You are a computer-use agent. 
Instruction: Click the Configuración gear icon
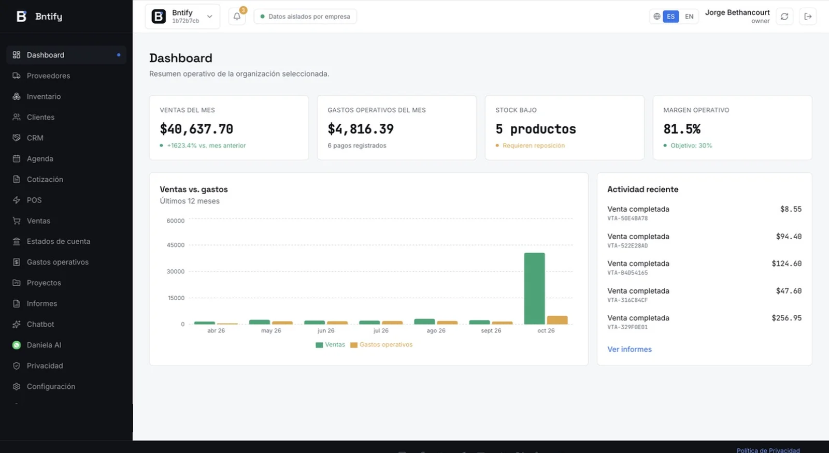pyautogui.click(x=17, y=386)
